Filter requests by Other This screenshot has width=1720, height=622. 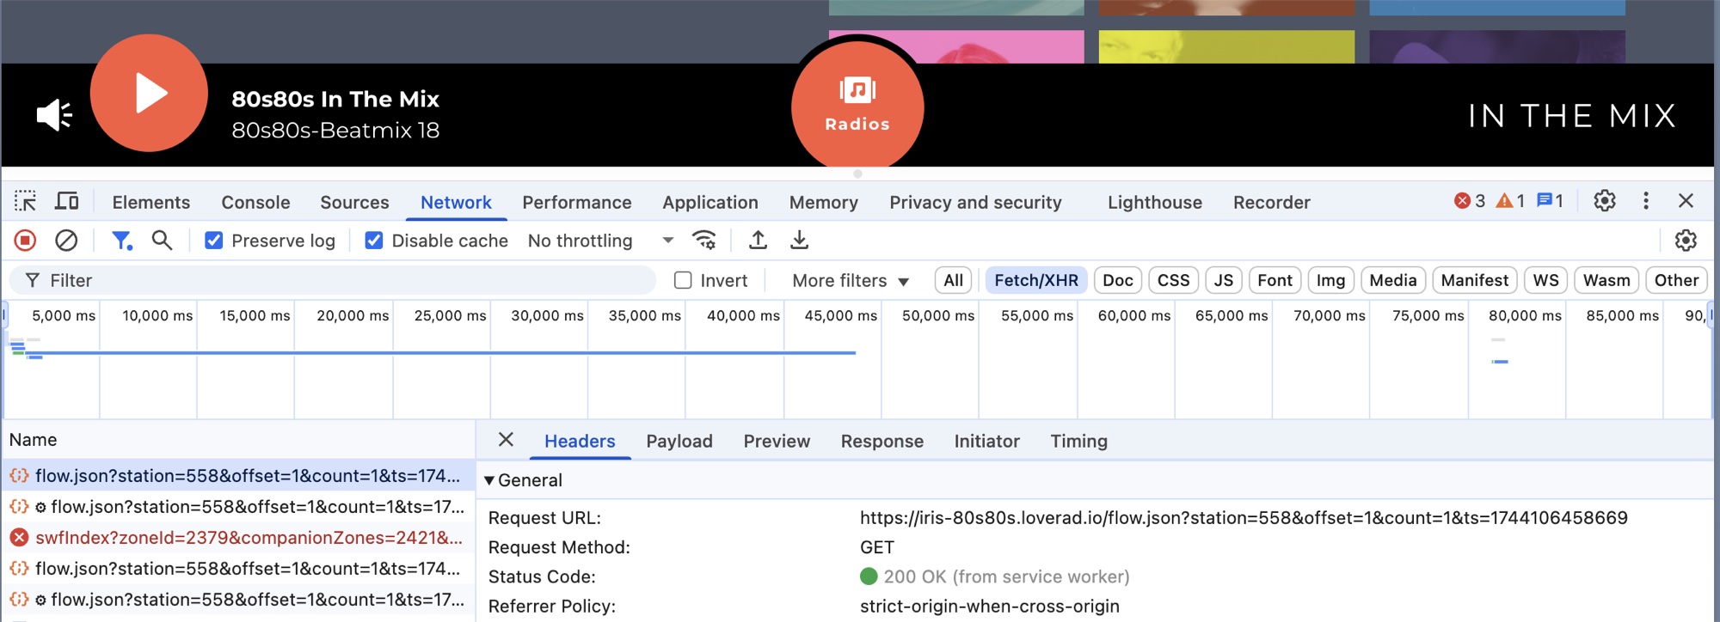pyautogui.click(x=1676, y=280)
